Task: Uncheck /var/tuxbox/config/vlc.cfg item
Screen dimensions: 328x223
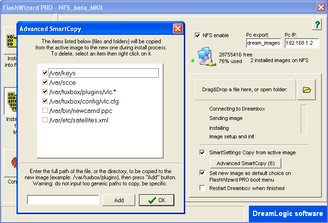Action: pos(45,101)
